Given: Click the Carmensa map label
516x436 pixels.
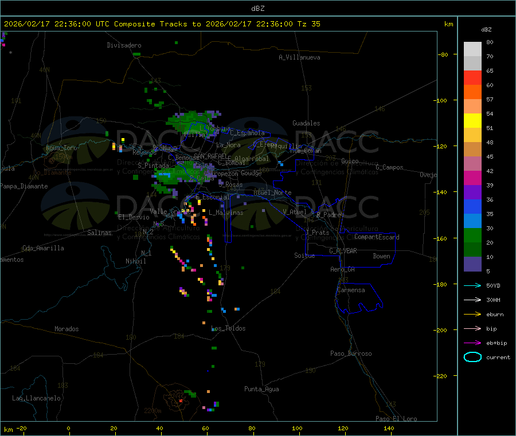Looking at the screenshot, I should (x=351, y=290).
